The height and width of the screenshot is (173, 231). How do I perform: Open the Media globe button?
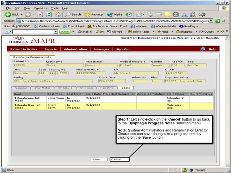[115, 15]
